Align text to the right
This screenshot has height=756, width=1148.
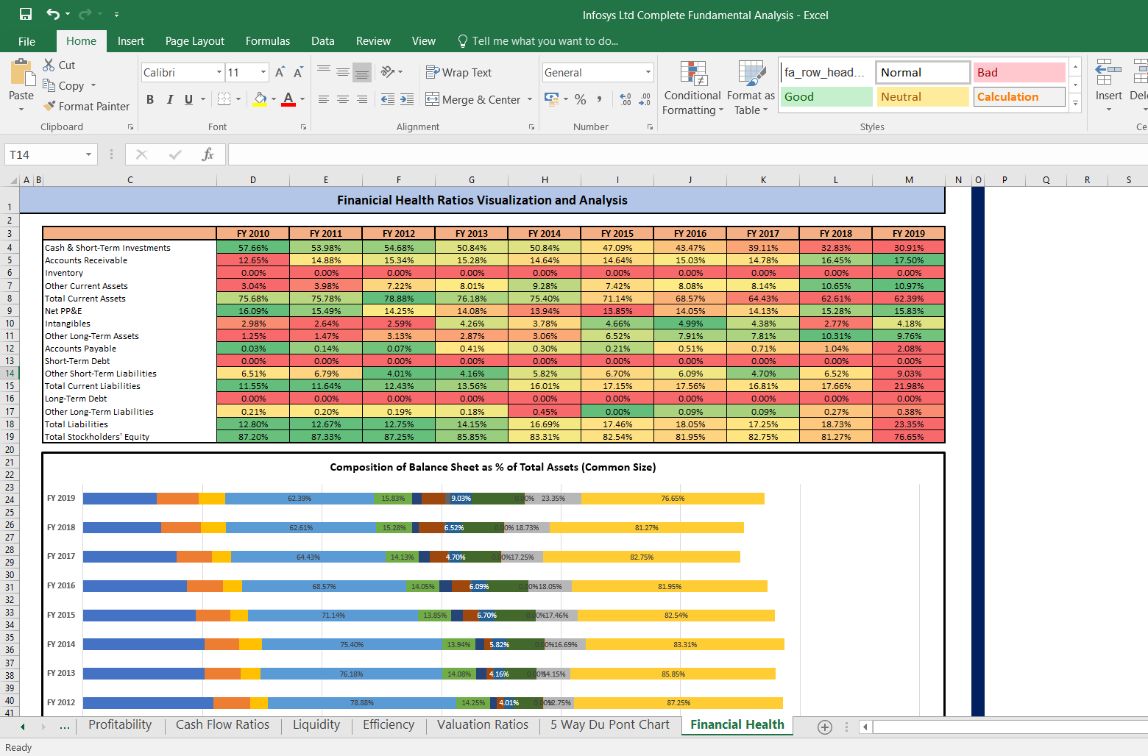tap(362, 99)
